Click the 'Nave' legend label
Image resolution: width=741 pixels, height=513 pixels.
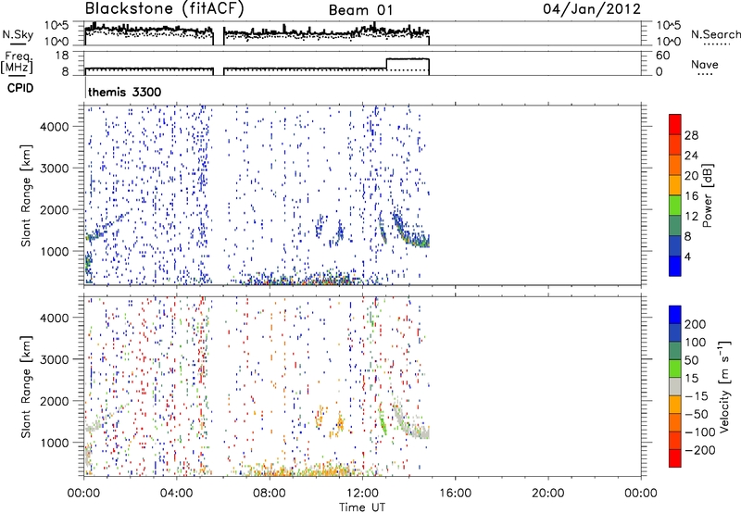(704, 64)
